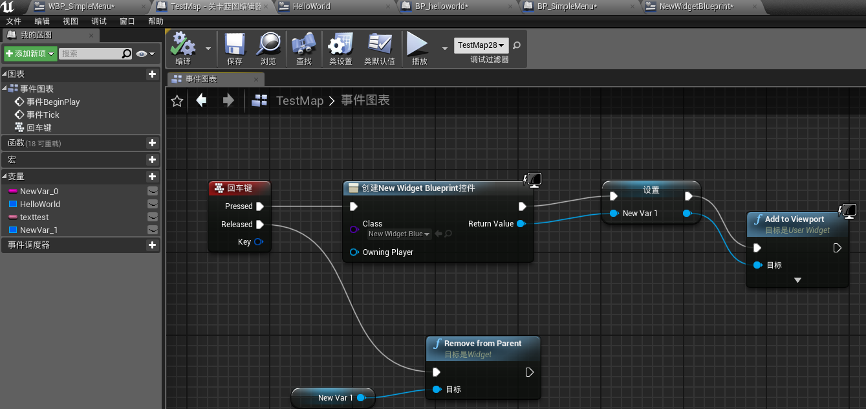This screenshot has height=409, width=866.
Task: Toggle visibility of the NewVar_0 variable
Action: click(151, 191)
